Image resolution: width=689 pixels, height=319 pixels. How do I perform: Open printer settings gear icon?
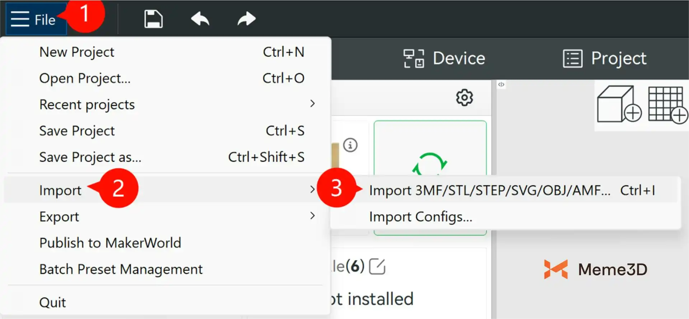pos(464,97)
